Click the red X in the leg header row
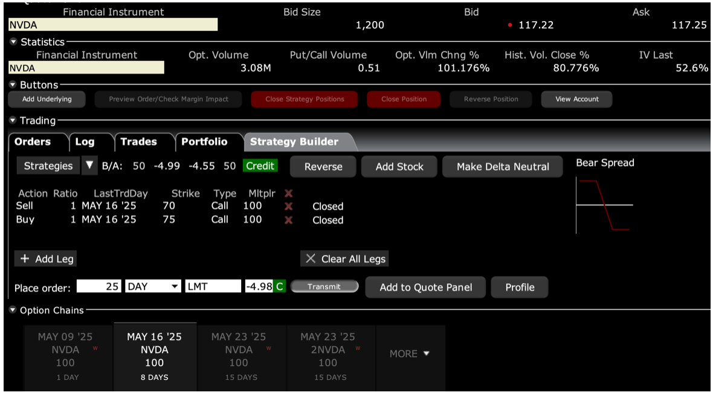713x395 pixels. click(x=288, y=193)
